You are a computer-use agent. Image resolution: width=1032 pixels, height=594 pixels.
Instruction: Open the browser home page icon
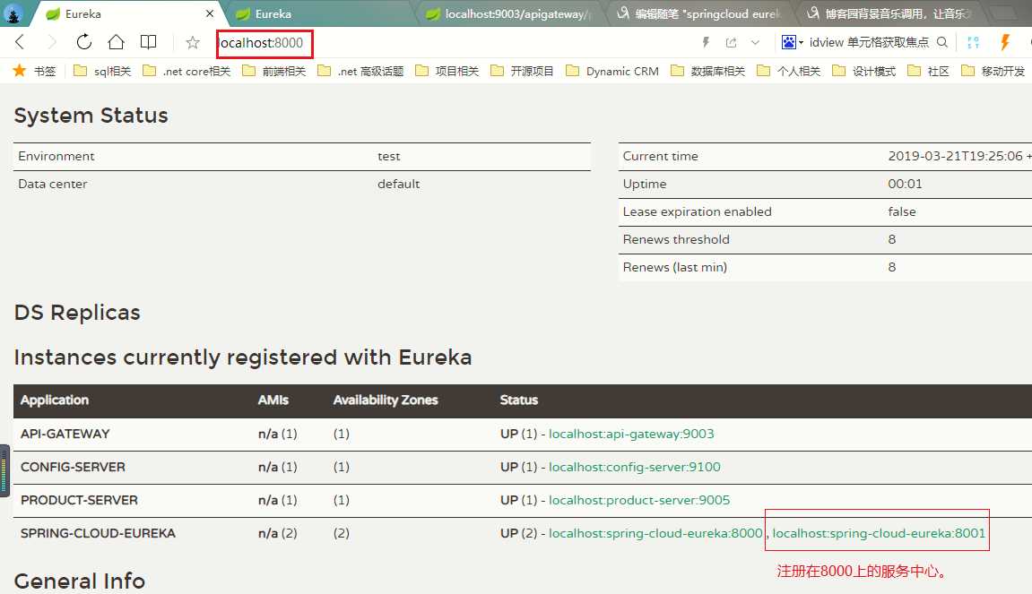click(x=117, y=42)
